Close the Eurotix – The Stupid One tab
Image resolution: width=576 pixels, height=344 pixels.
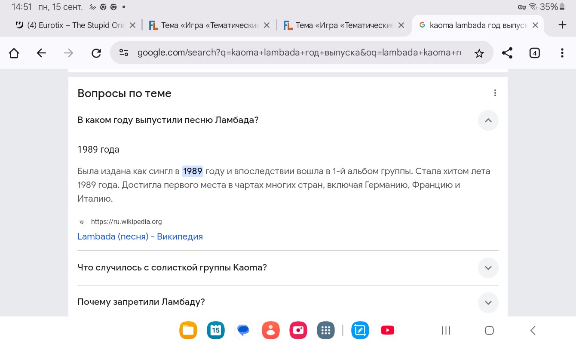(132, 25)
